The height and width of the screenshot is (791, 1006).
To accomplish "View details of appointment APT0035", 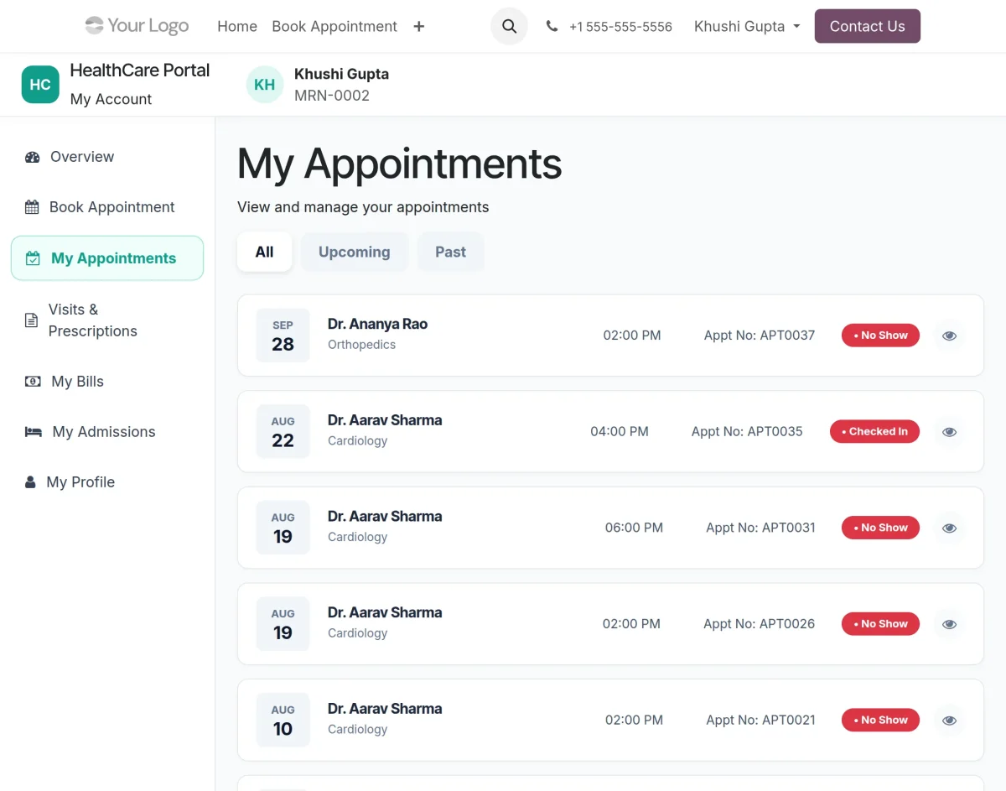I will click(949, 432).
